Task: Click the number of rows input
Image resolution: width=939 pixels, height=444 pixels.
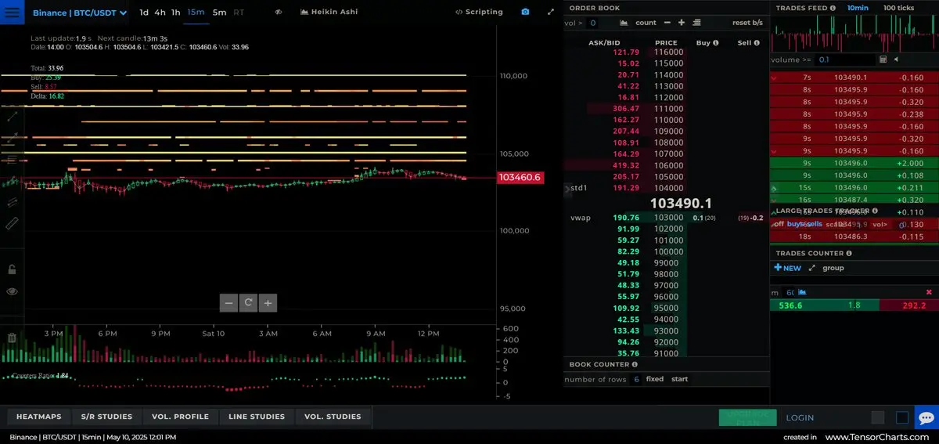Action: point(635,379)
